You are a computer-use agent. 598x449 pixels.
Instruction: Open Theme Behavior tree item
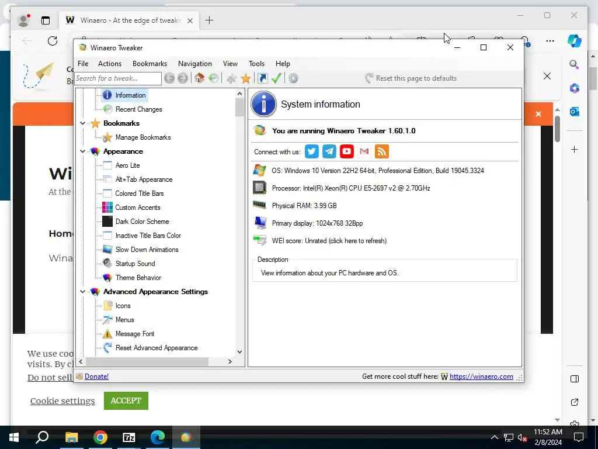coord(138,278)
